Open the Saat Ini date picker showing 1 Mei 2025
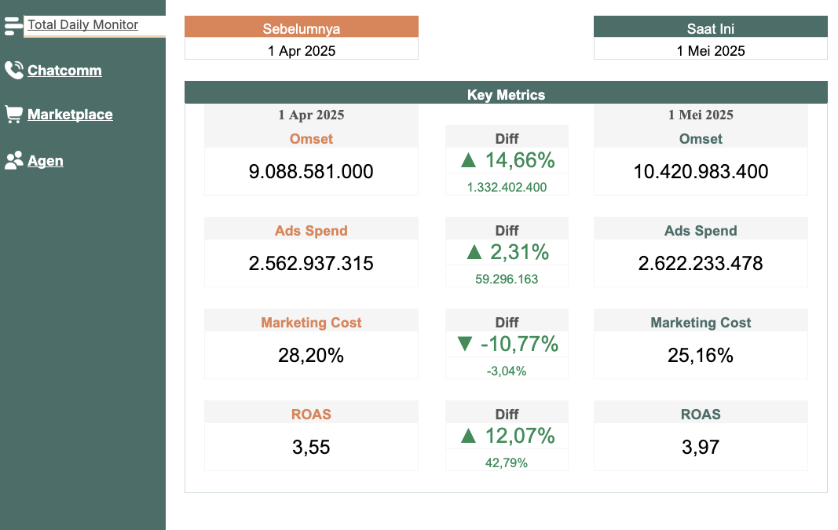838x530 pixels. [x=710, y=51]
